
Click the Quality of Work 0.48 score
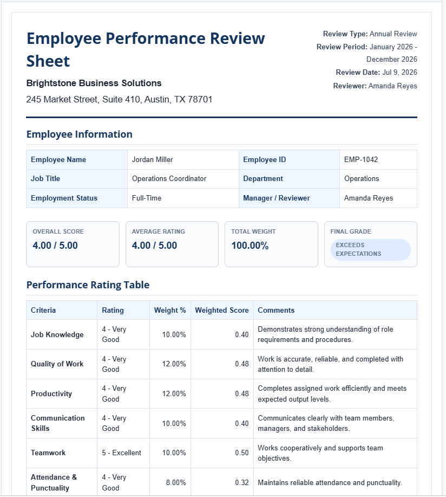point(222,364)
